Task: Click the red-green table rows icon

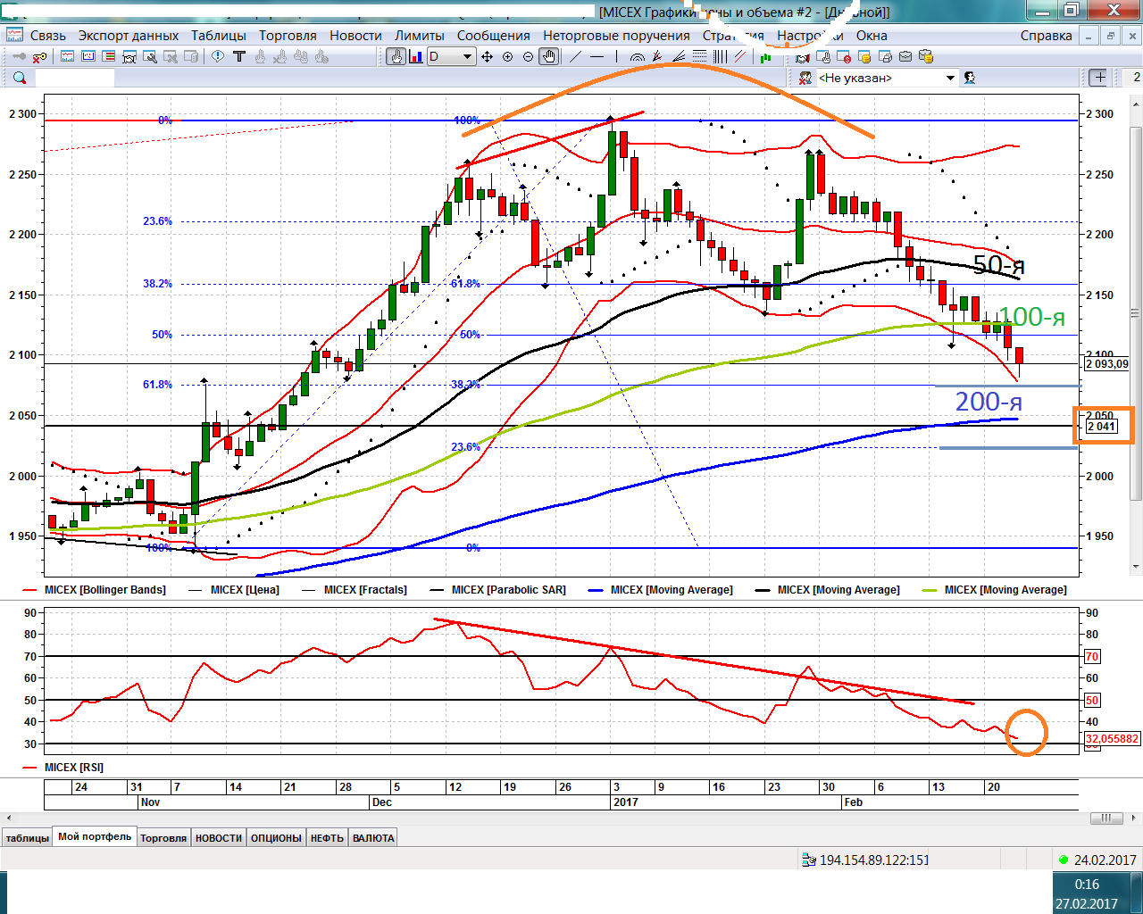Action: [x=108, y=56]
